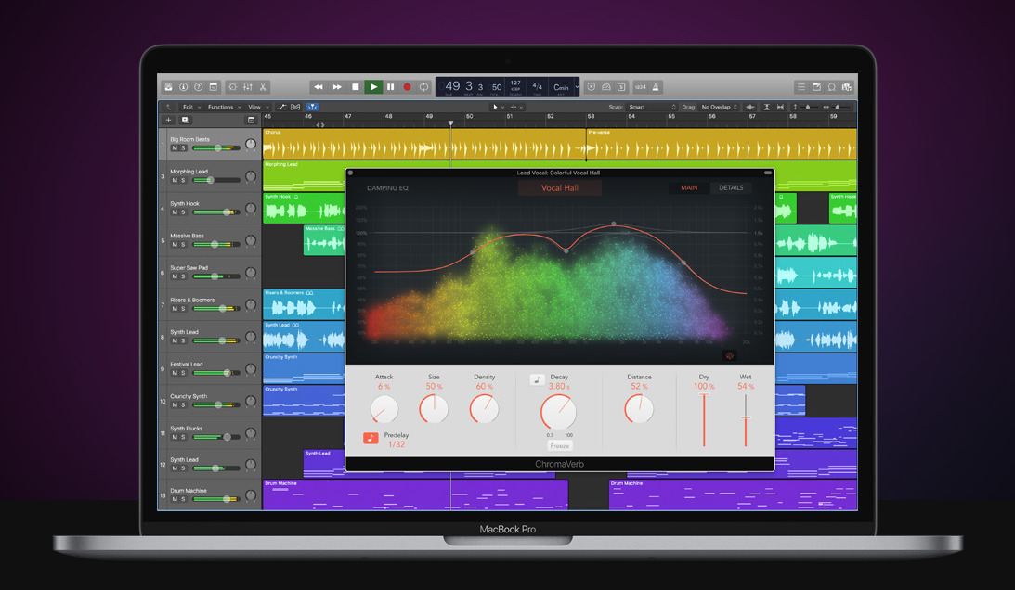Pause playback with the Pause button
This screenshot has height=590, width=1015.
click(390, 86)
